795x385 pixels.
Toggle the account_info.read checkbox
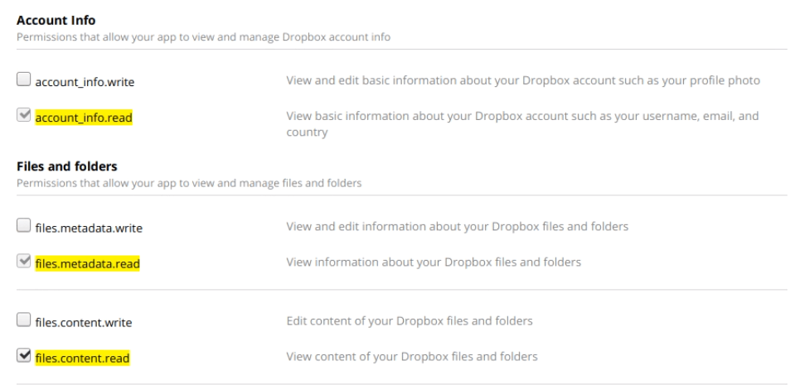tap(23, 117)
